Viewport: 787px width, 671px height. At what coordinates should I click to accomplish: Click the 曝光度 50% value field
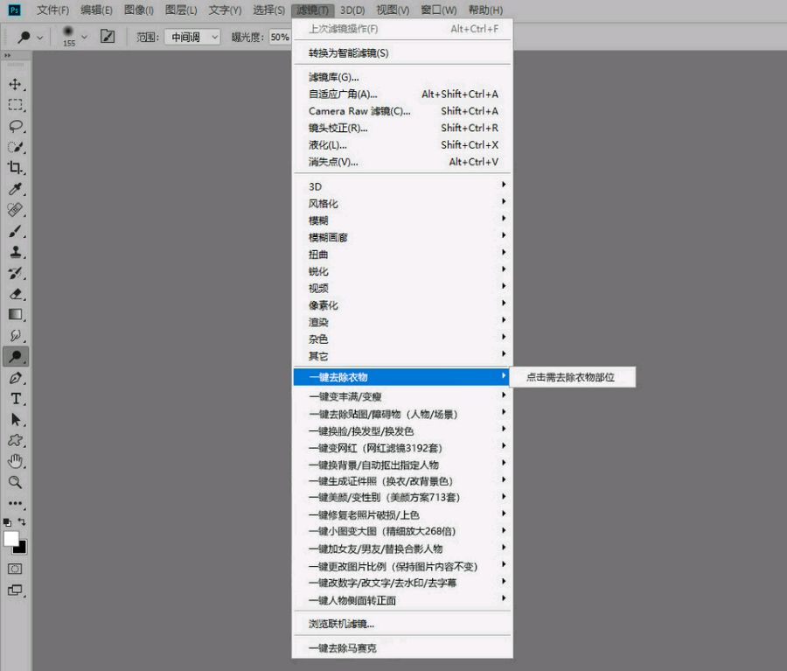[280, 37]
